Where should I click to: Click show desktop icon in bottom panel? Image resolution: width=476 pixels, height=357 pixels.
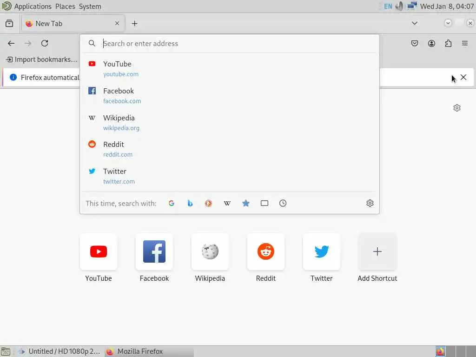click(x=6, y=351)
